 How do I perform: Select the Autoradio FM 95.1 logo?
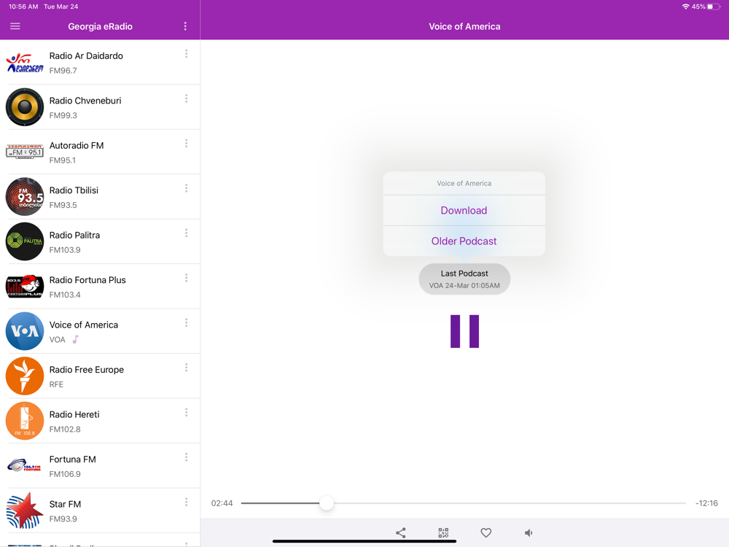point(25,152)
